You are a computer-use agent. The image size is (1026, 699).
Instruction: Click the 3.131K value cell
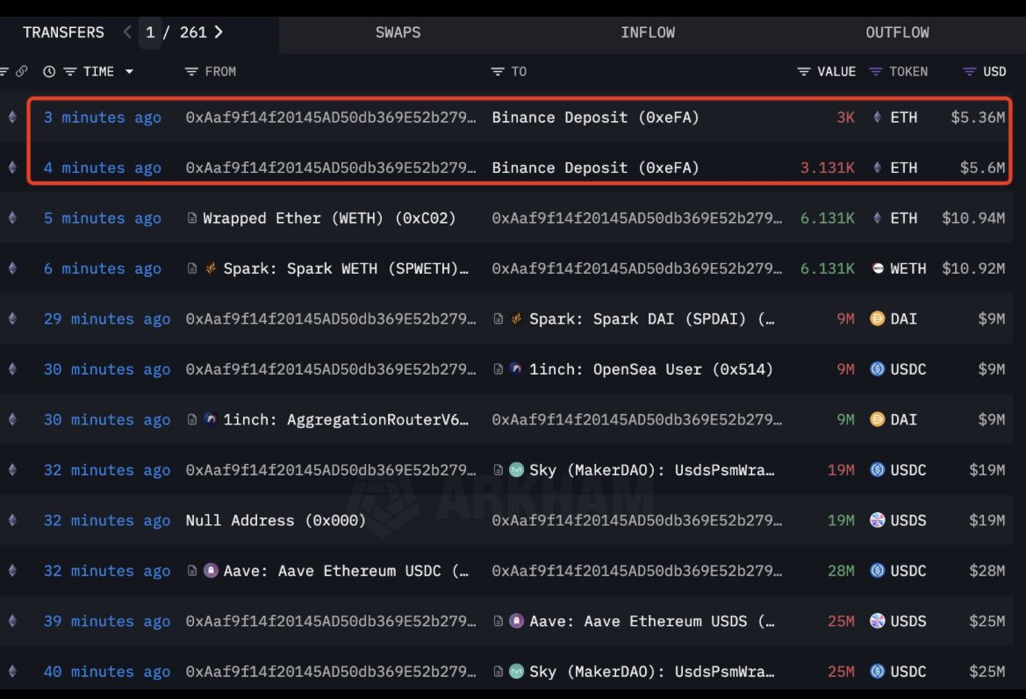point(827,168)
